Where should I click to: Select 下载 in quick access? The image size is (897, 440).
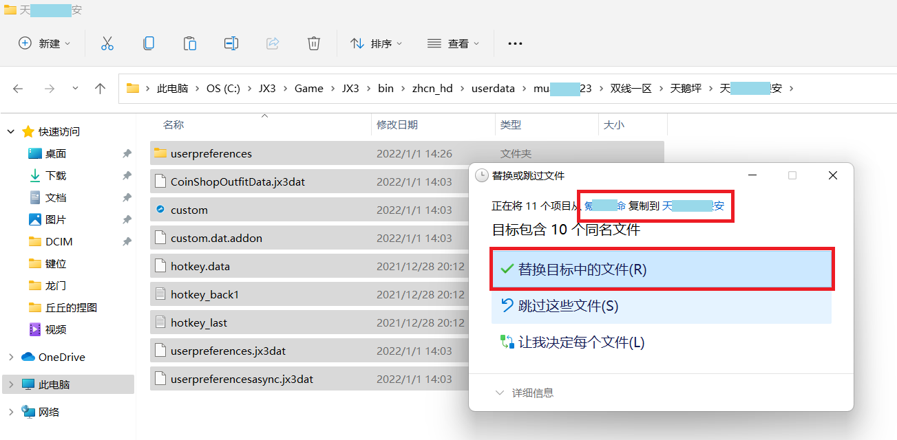coord(56,175)
